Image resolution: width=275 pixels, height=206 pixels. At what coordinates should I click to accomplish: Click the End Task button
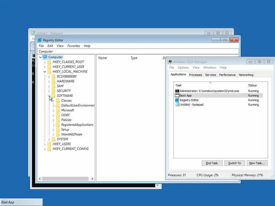(x=212, y=163)
